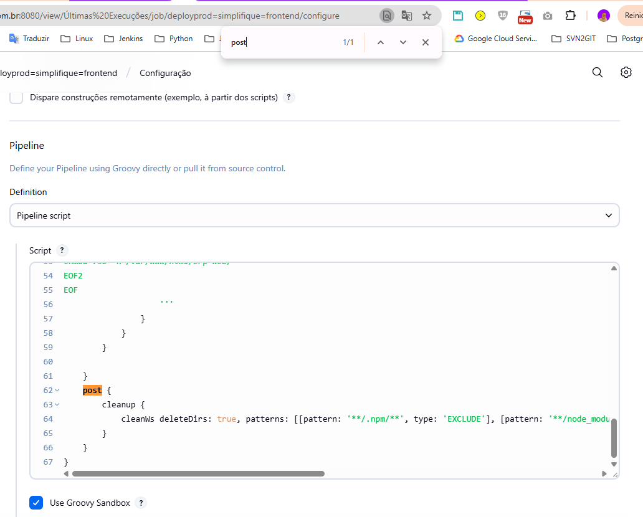Image resolution: width=643 pixels, height=517 pixels.
Task: Open help for Use Groovy Sandbox
Action: [141, 503]
